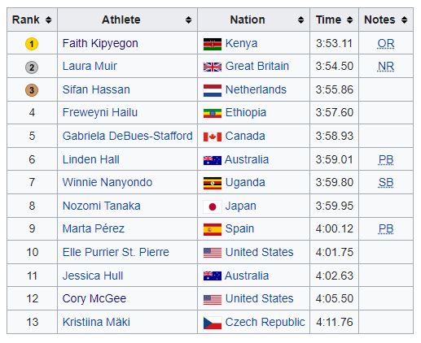This screenshot has height=343, width=421.
Task: Click the gold medal rank 1 icon
Action: (x=32, y=44)
